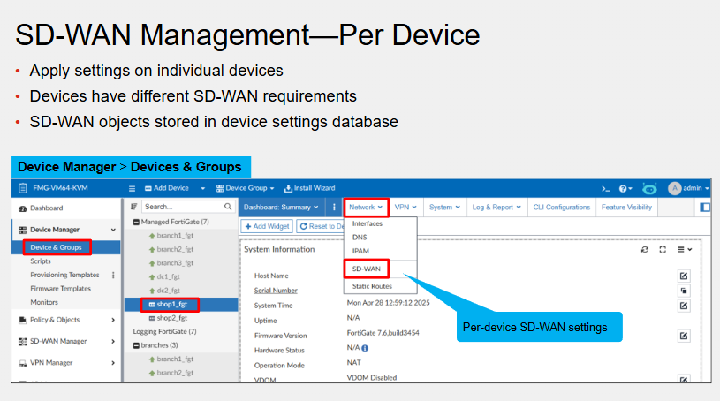Screen dimensions: 720x401
Task: Click the Add Widget button
Action: 267,226
